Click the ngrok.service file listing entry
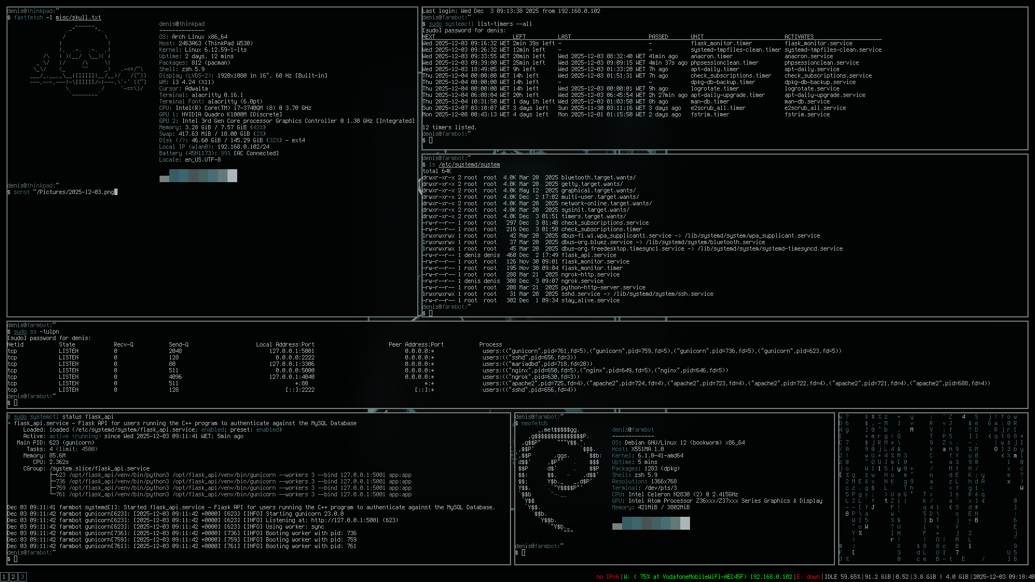The width and height of the screenshot is (1035, 582). [x=582, y=281]
